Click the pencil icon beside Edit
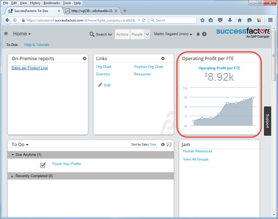Viewport: 278px width, 219px height. [100, 85]
